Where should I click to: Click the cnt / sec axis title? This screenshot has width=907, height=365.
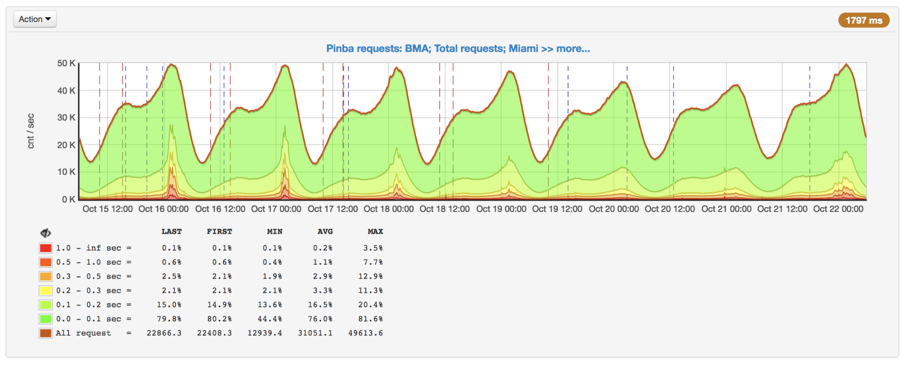click(x=30, y=131)
